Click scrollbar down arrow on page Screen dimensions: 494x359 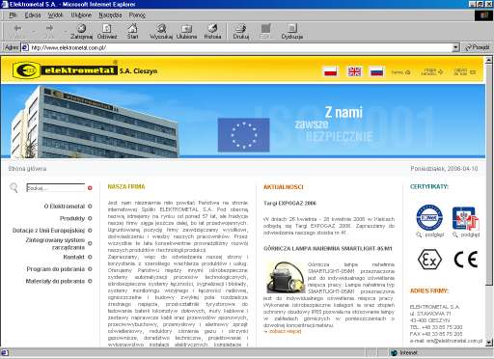click(x=489, y=343)
